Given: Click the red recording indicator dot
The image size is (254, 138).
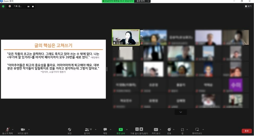Looking at the screenshot, I should [10, 6].
